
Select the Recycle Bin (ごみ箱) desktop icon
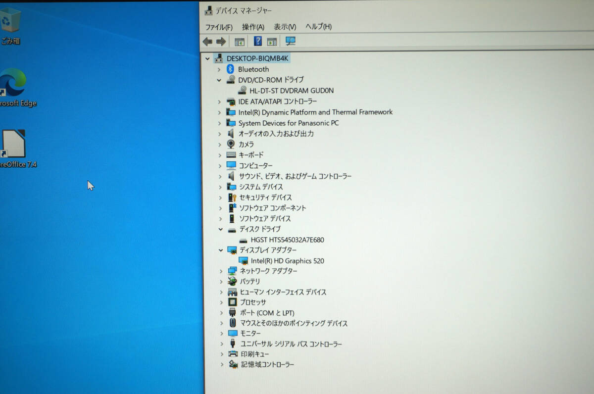point(10,27)
